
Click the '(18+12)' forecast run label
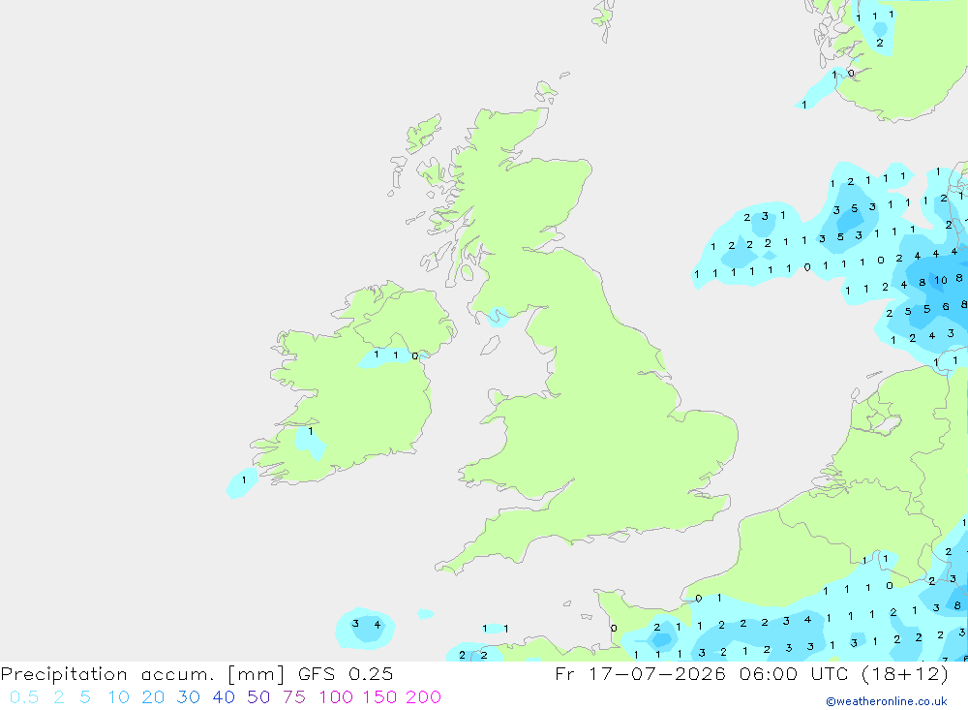[x=906, y=674]
